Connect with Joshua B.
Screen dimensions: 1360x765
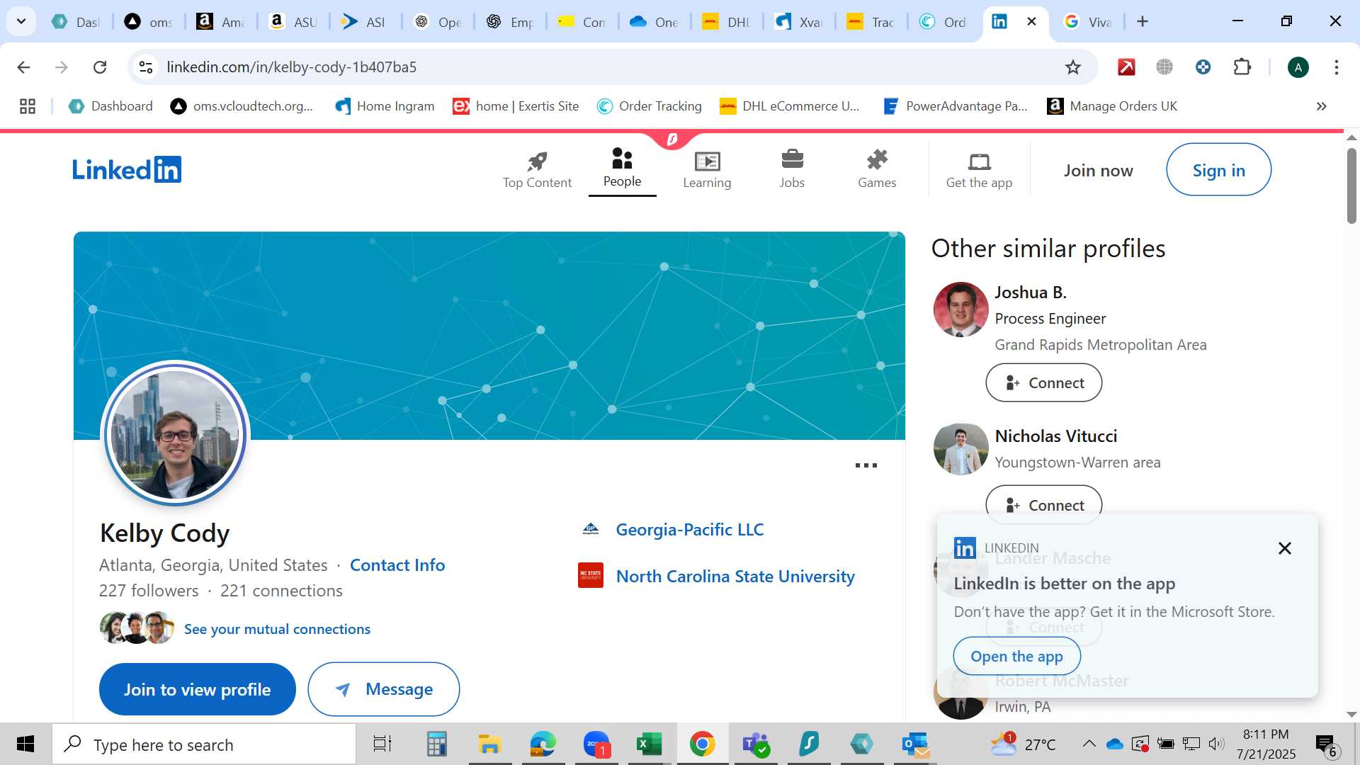click(1043, 382)
